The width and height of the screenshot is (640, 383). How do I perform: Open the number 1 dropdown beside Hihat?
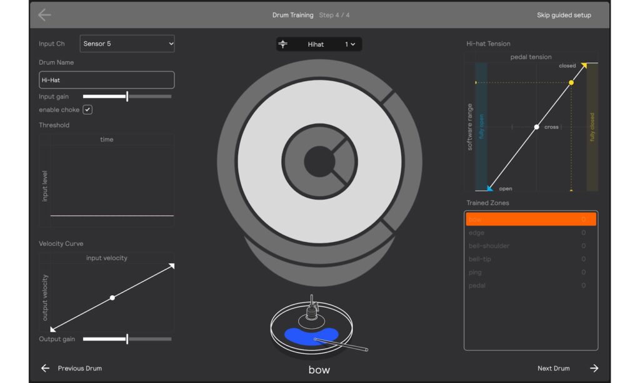click(350, 44)
